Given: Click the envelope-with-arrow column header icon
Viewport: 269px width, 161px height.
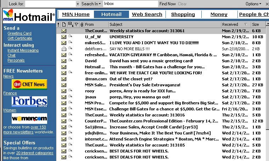Looking at the screenshot, I should pos(71,24).
